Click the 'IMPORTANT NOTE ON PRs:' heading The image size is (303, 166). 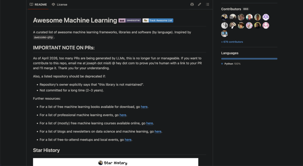64,48
